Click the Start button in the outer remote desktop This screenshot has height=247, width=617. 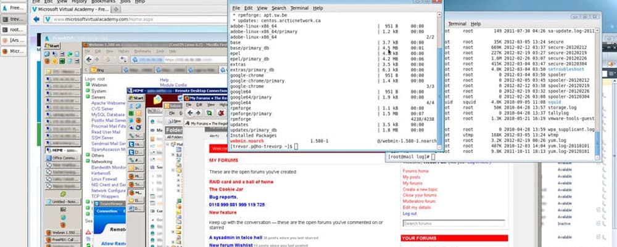[51, 46]
